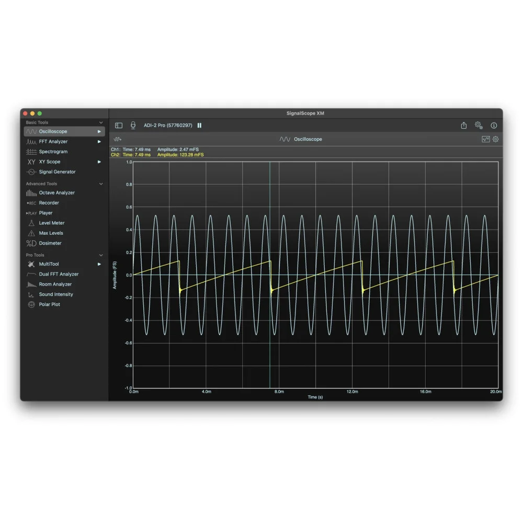Expand the Oscilloscope submenu arrow

pos(99,131)
